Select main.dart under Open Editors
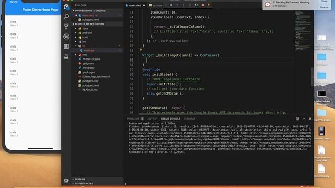The image size is (335, 188). pyautogui.click(x=90, y=15)
